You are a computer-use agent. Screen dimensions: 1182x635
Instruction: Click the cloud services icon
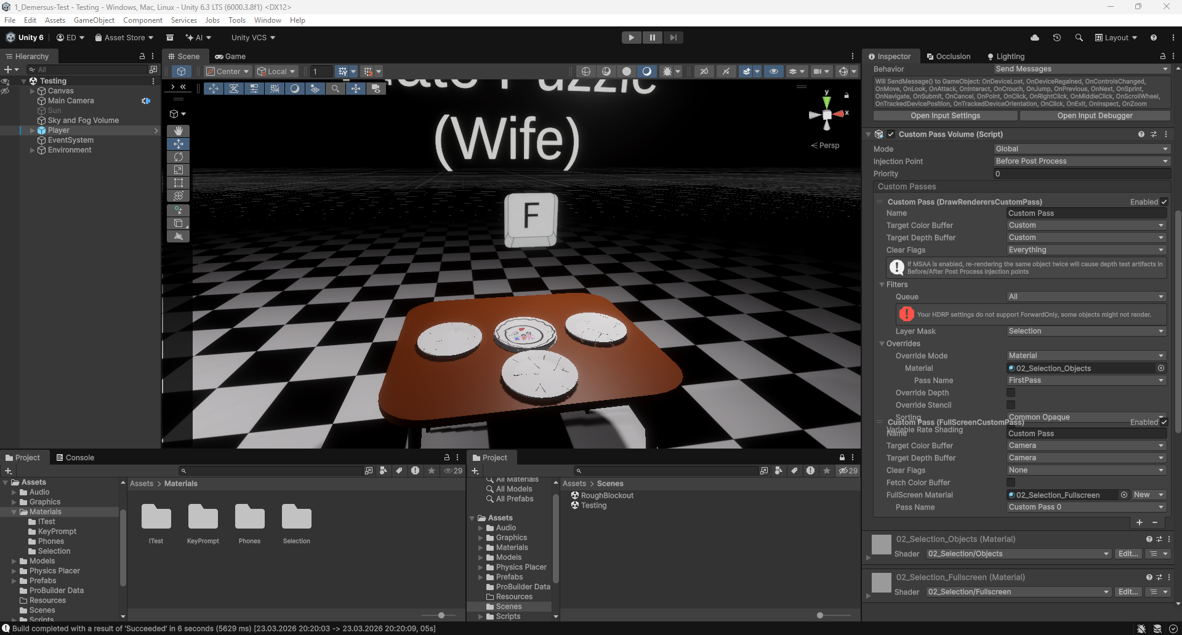[x=1035, y=38]
